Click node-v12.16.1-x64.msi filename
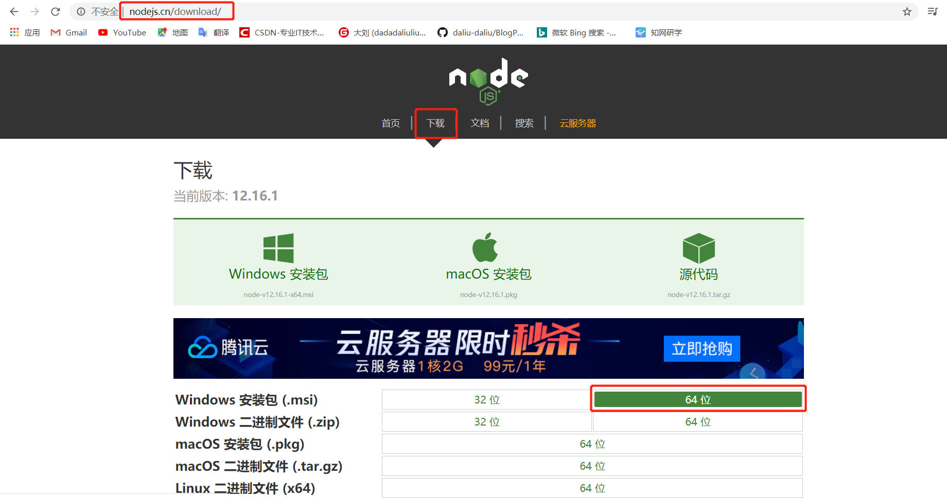The width and height of the screenshot is (947, 498). pyautogui.click(x=278, y=294)
